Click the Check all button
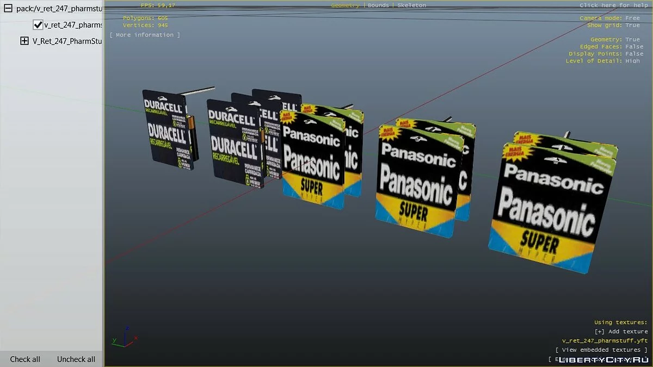The width and height of the screenshot is (653, 367). pyautogui.click(x=25, y=359)
